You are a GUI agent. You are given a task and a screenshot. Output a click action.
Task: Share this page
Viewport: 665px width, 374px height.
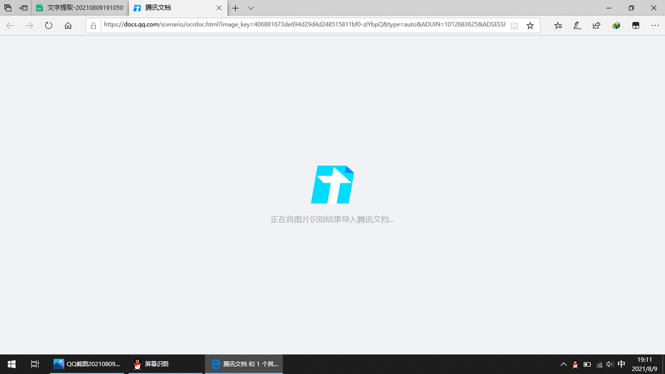597,25
